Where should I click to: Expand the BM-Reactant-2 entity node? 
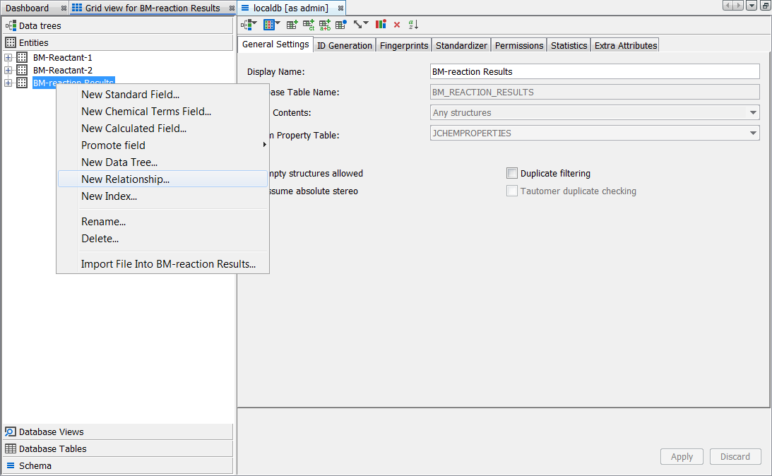(8, 71)
